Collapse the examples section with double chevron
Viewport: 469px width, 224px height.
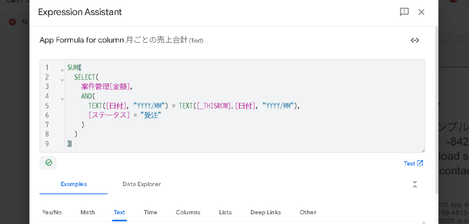414,184
